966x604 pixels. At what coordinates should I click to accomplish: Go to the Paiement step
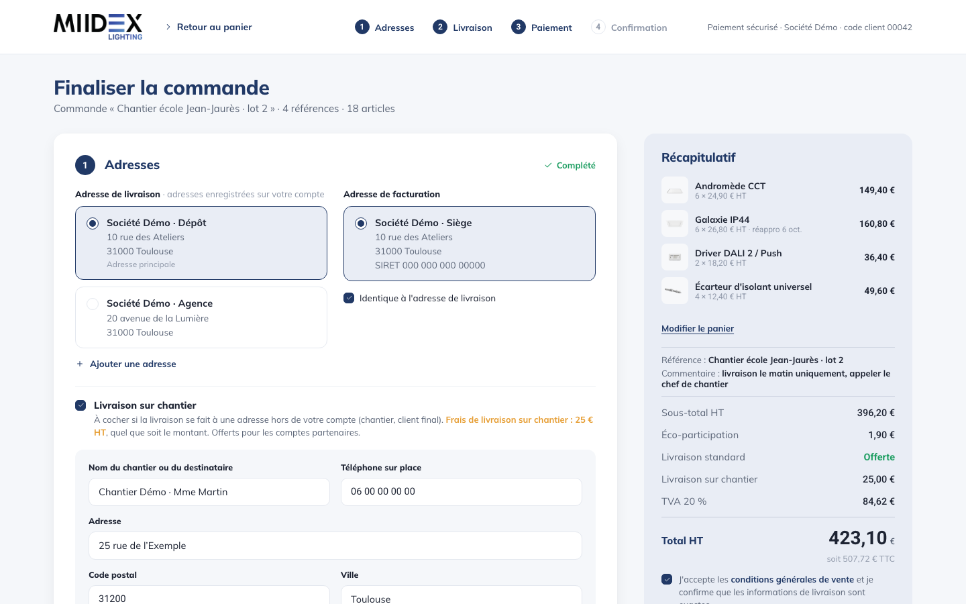(541, 27)
